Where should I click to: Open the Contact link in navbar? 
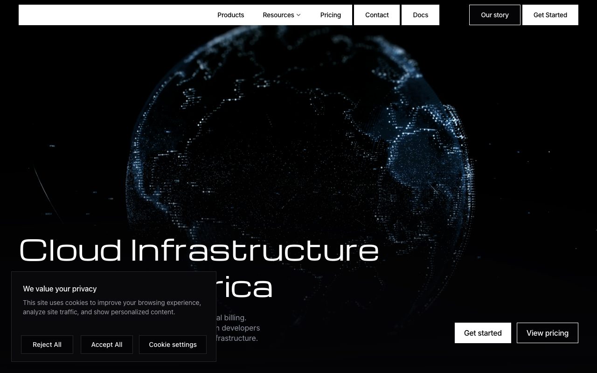click(x=377, y=15)
